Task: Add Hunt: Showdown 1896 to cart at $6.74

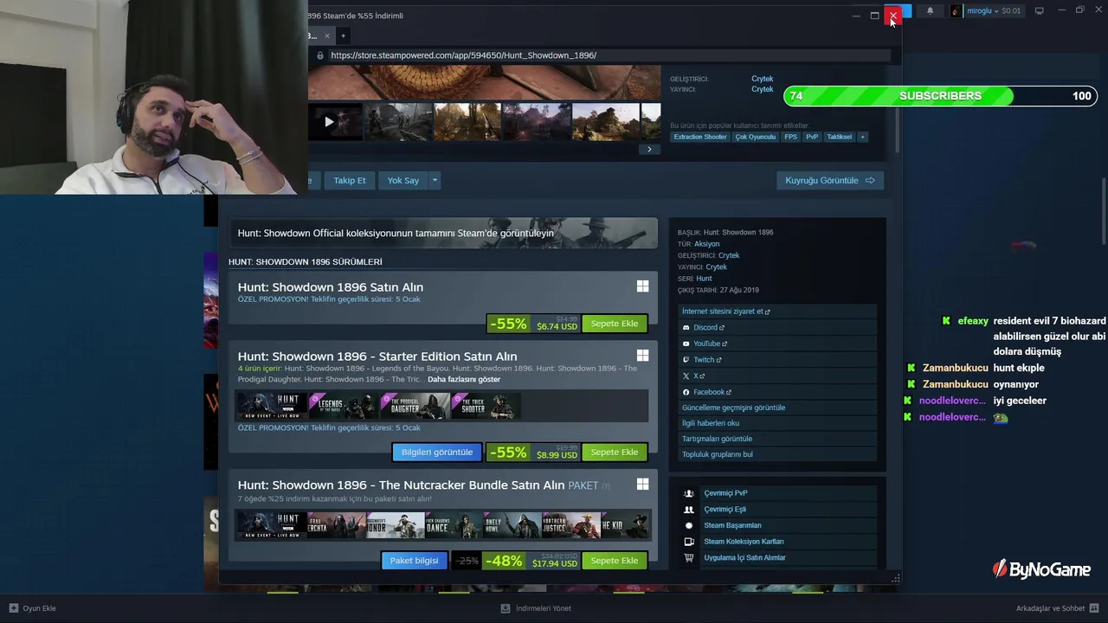Action: (615, 324)
